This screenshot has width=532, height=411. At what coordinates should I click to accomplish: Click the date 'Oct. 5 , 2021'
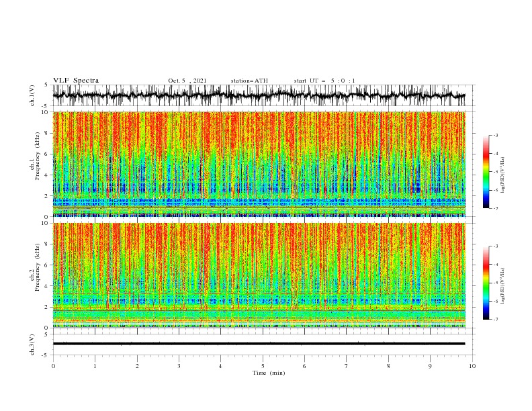pos(187,81)
